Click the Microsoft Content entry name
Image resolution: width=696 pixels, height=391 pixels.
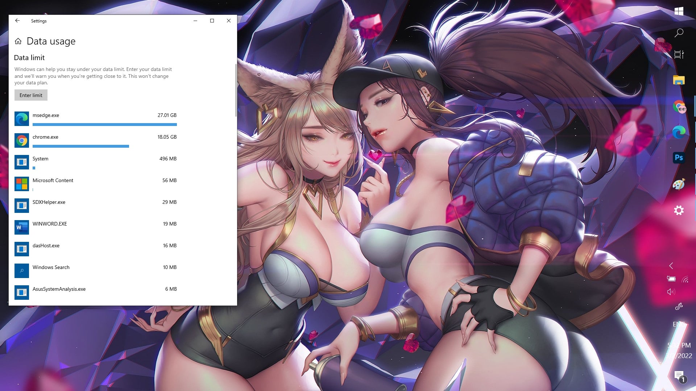tap(53, 180)
